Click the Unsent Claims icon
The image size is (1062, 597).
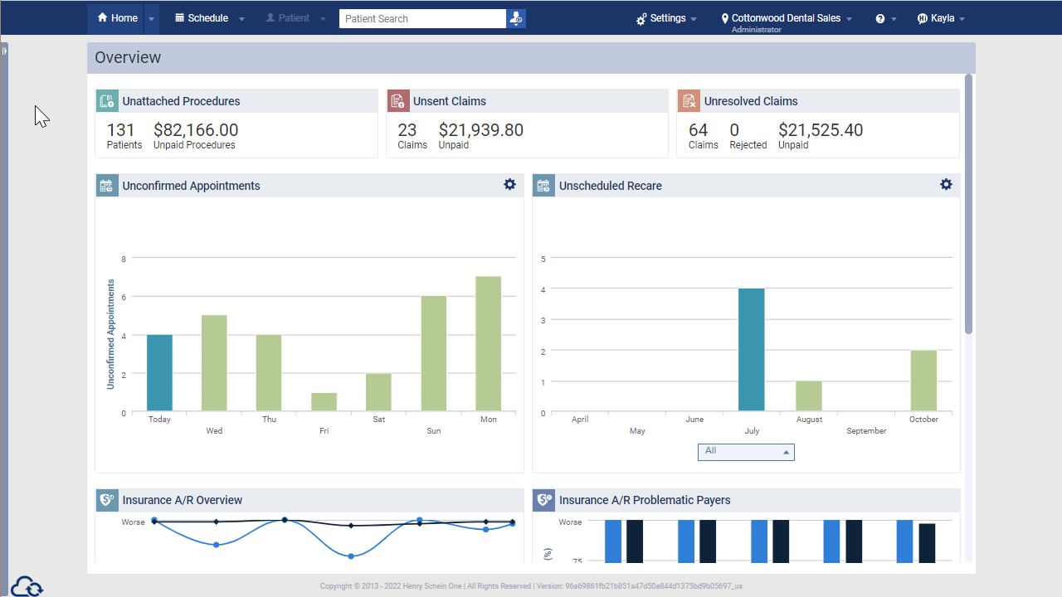398,101
